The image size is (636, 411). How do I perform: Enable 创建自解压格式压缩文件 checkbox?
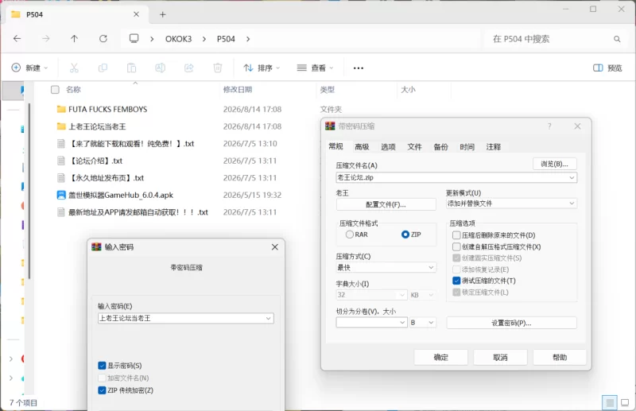456,246
